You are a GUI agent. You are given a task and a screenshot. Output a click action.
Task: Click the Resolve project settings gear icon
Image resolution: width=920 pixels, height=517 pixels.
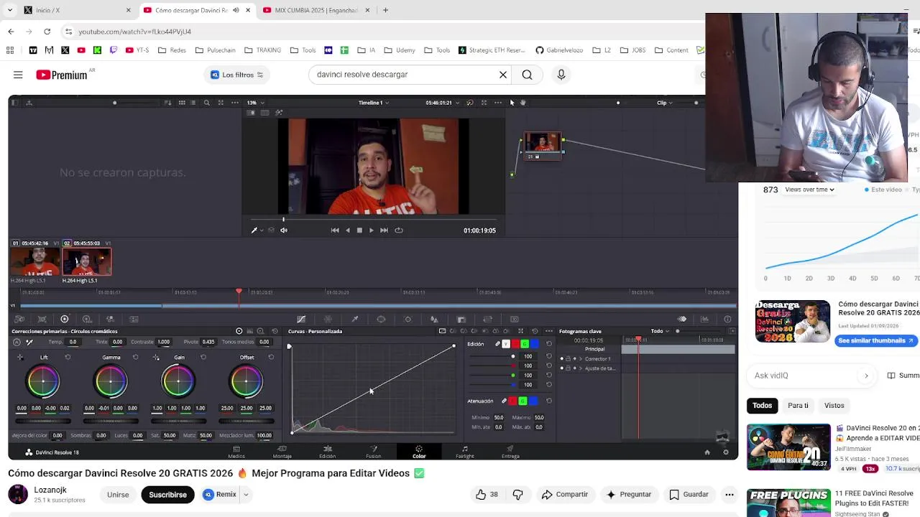point(725,452)
